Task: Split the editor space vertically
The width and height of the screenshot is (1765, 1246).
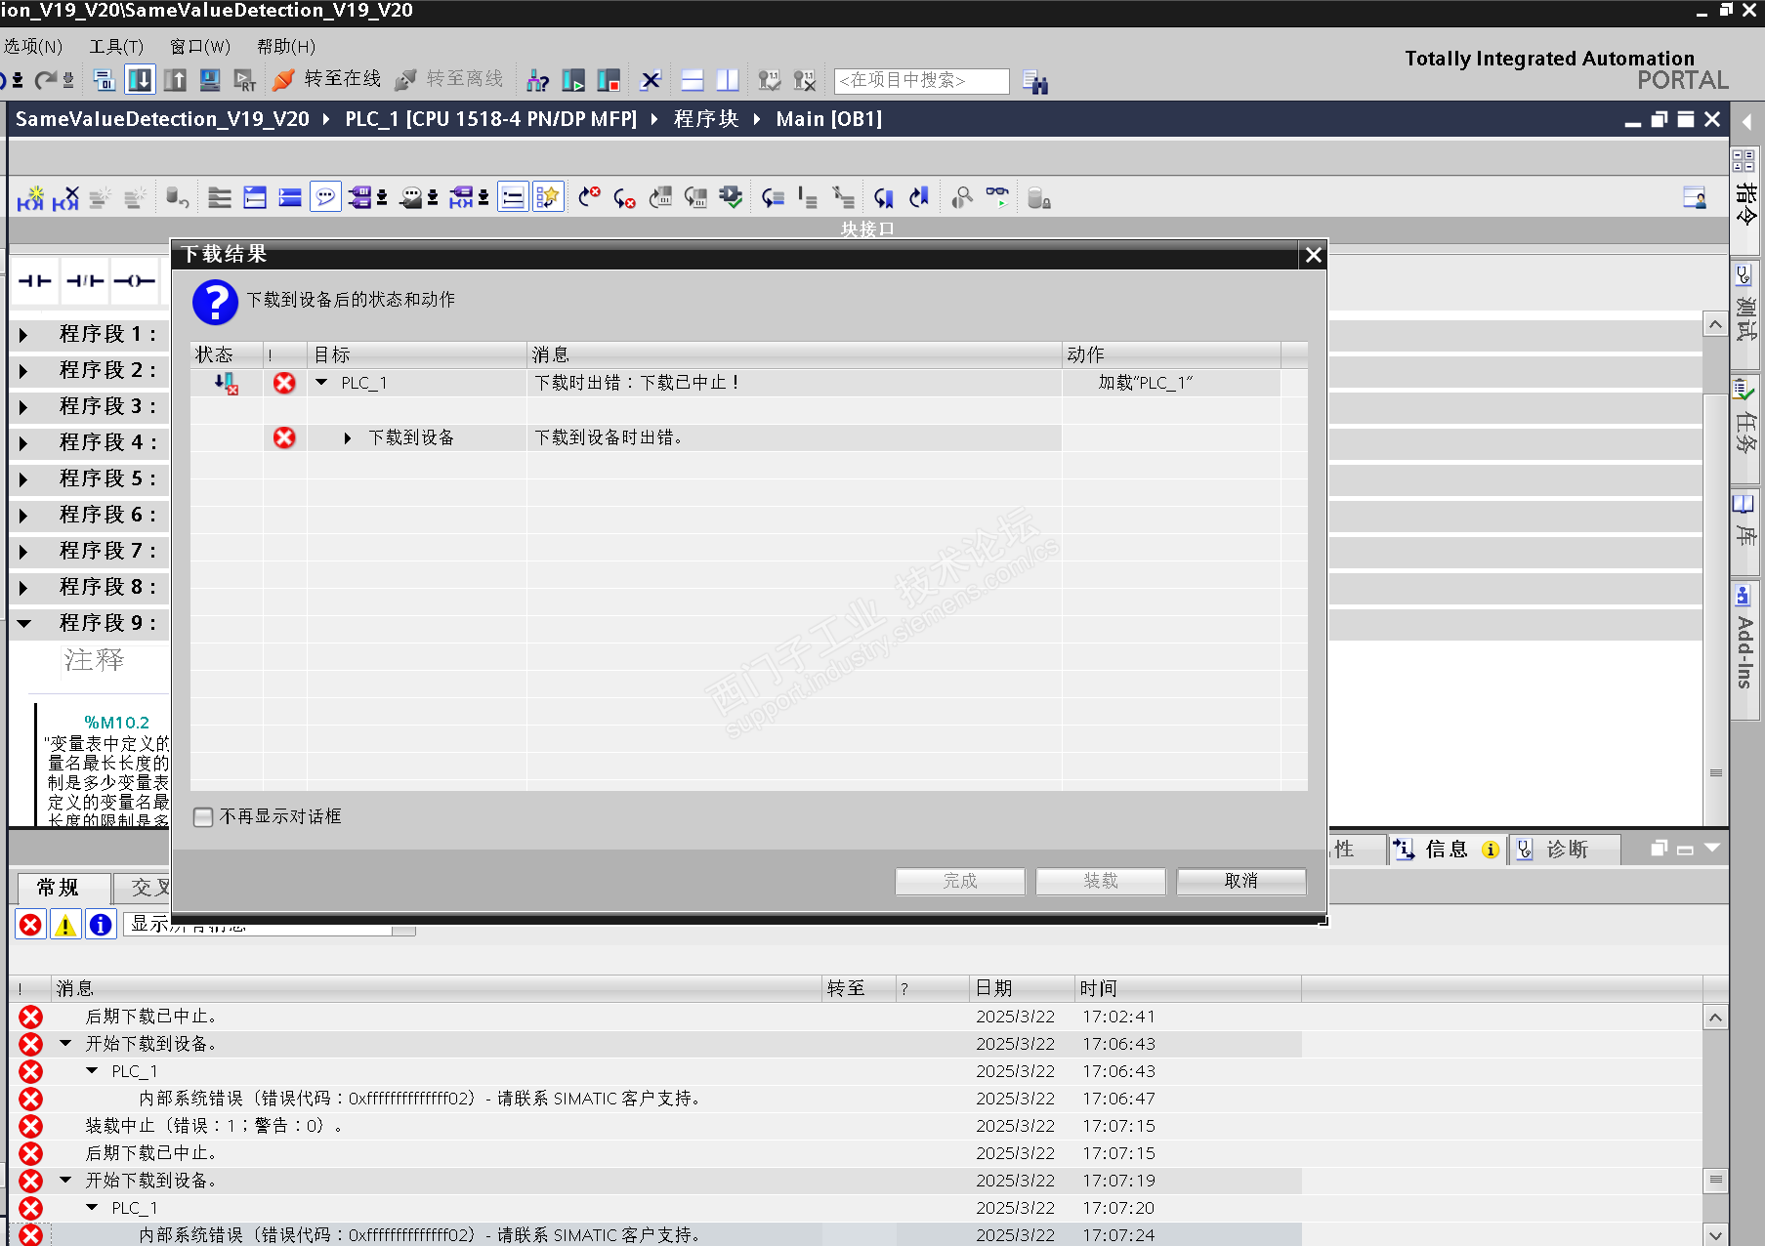Action: pyautogui.click(x=728, y=80)
